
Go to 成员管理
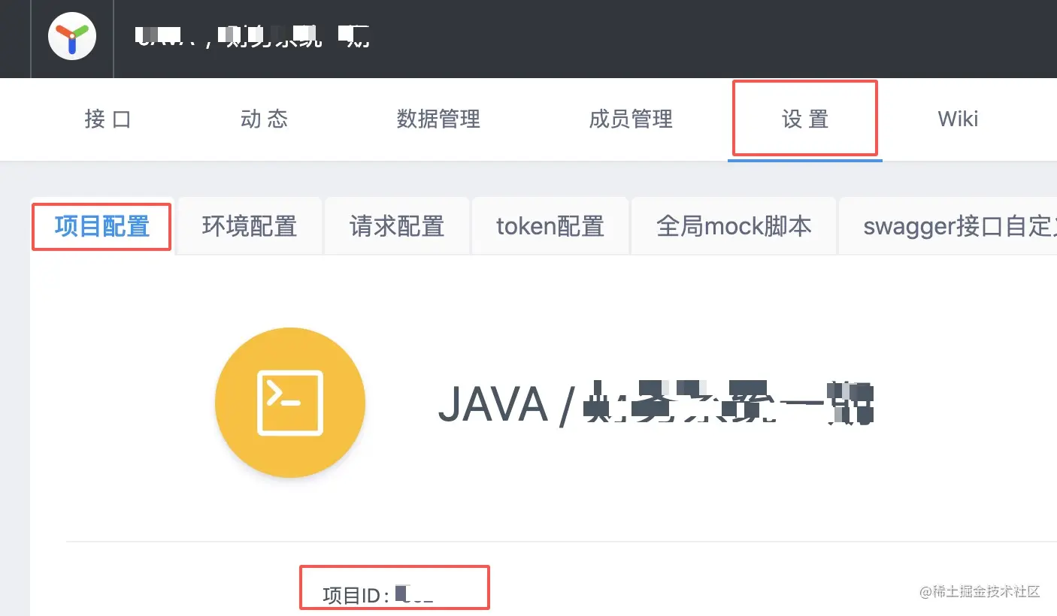[x=630, y=119]
